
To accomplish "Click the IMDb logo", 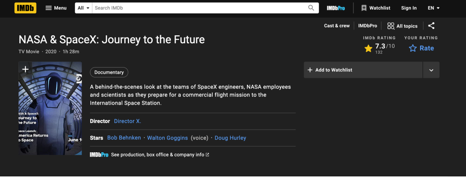I will click(25, 8).
